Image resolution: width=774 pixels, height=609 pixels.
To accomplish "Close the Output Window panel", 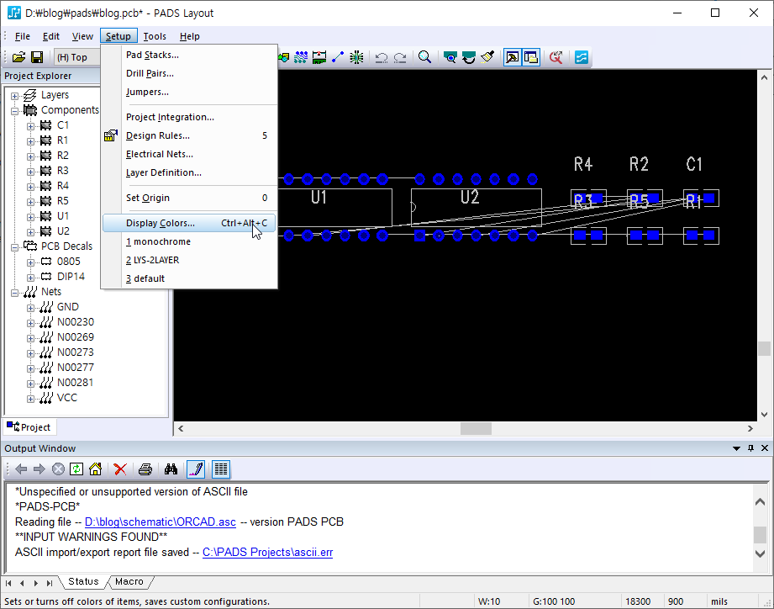I will (x=765, y=448).
